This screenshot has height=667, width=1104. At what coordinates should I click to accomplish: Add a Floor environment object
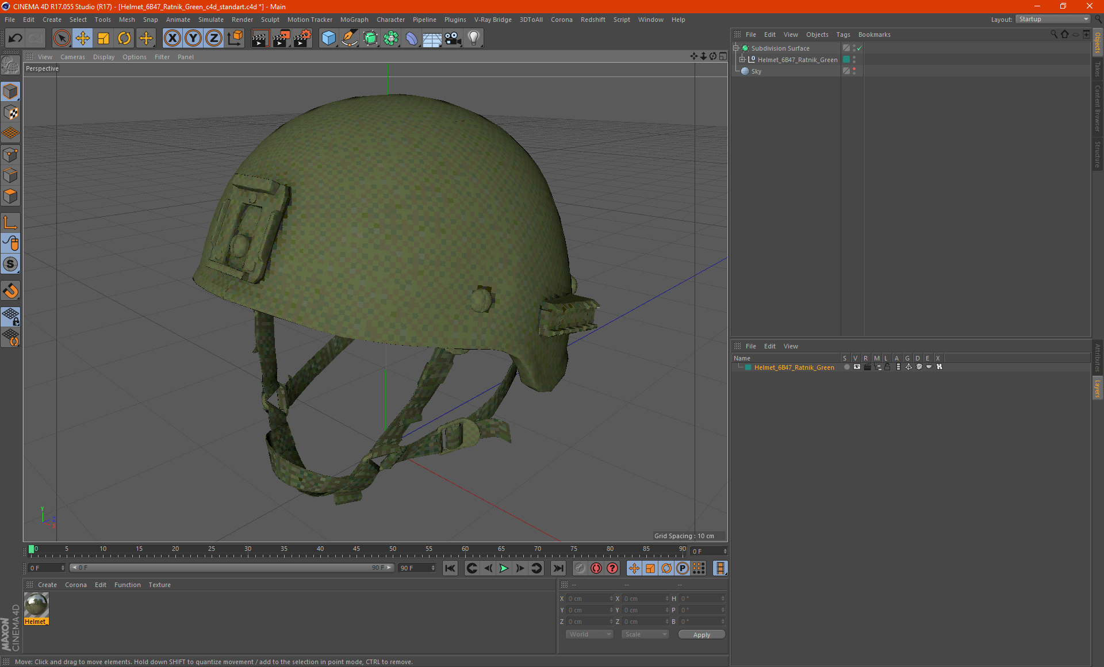432,39
